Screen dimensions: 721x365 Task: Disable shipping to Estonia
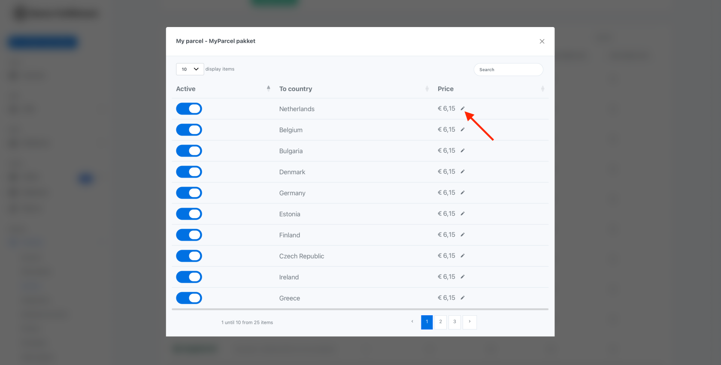click(189, 214)
